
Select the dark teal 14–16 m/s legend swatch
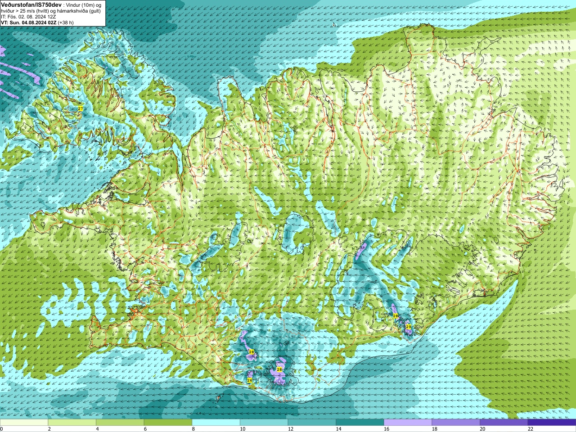pyautogui.click(x=360, y=423)
